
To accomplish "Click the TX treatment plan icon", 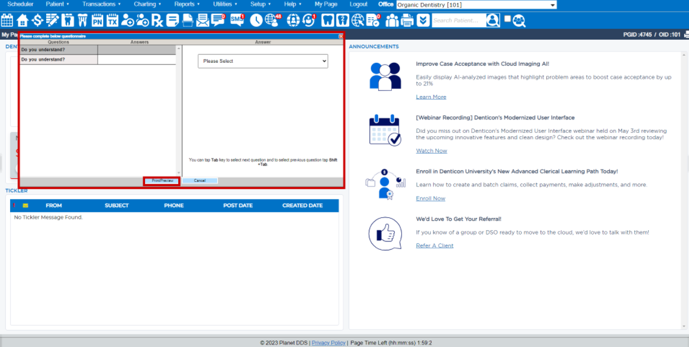I will point(112,20).
